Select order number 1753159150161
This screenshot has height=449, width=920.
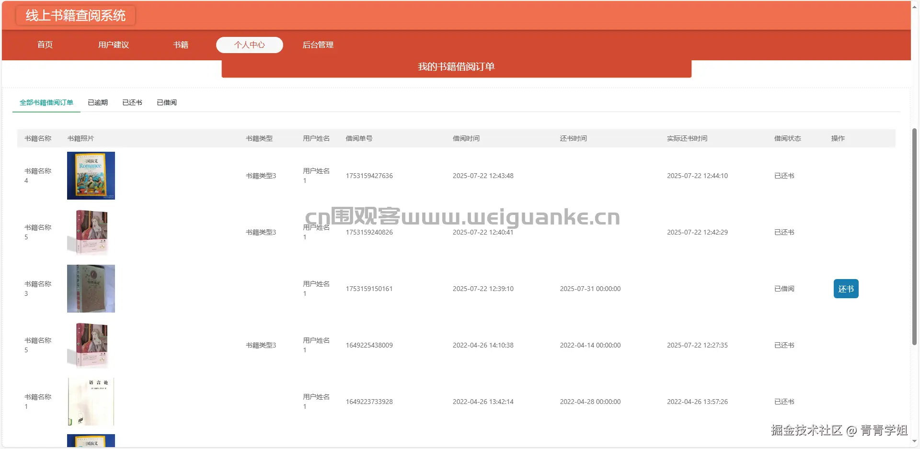[369, 289]
